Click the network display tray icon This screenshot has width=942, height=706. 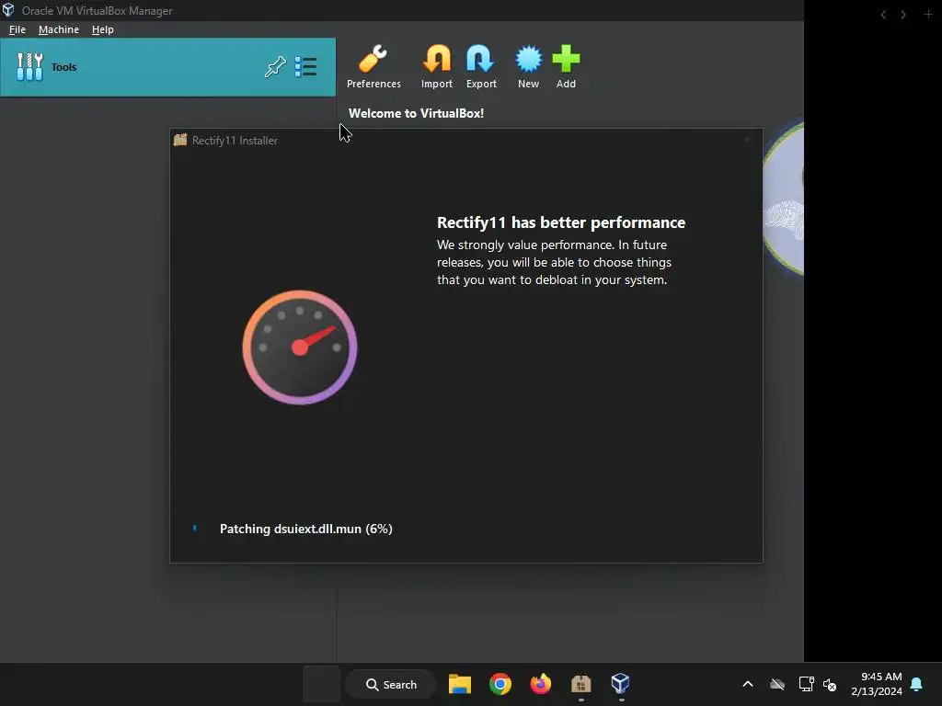click(x=806, y=684)
